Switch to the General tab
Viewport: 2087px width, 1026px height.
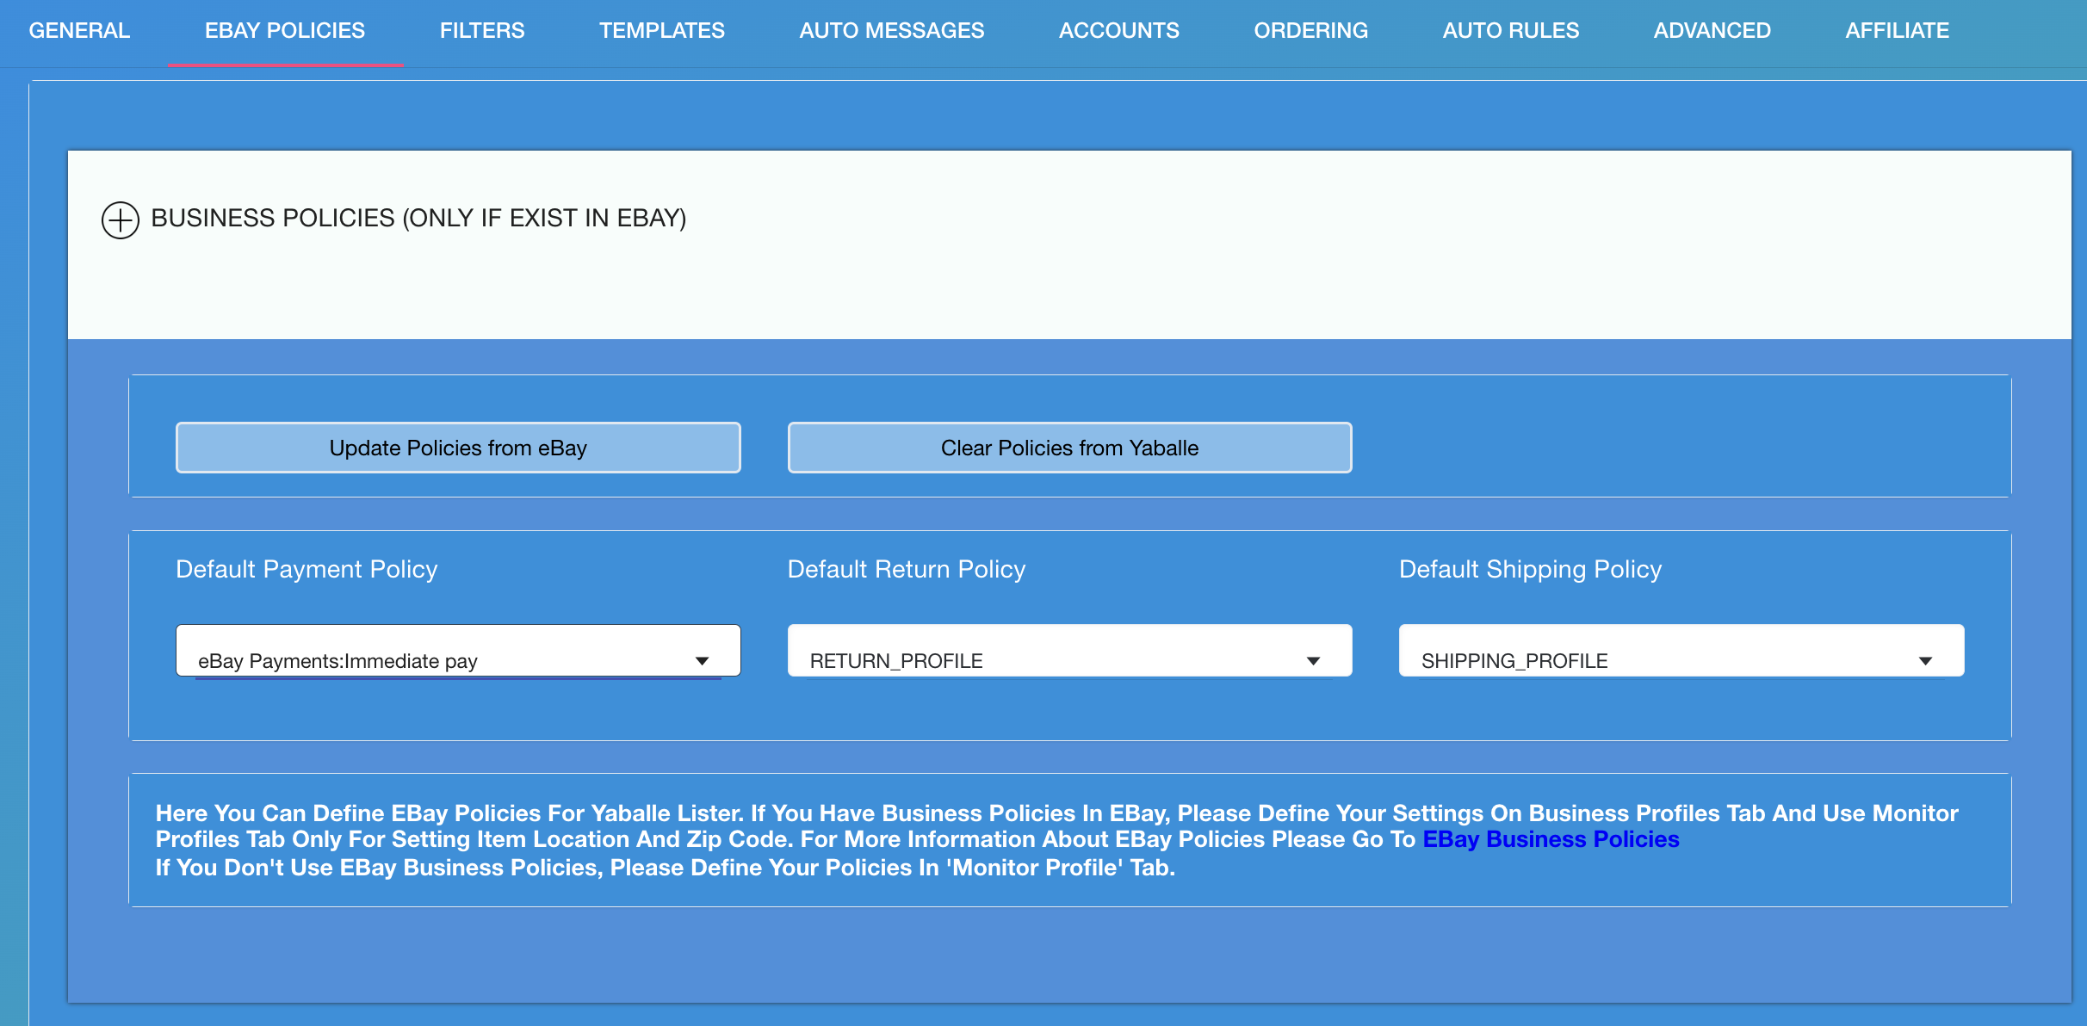coord(79,31)
